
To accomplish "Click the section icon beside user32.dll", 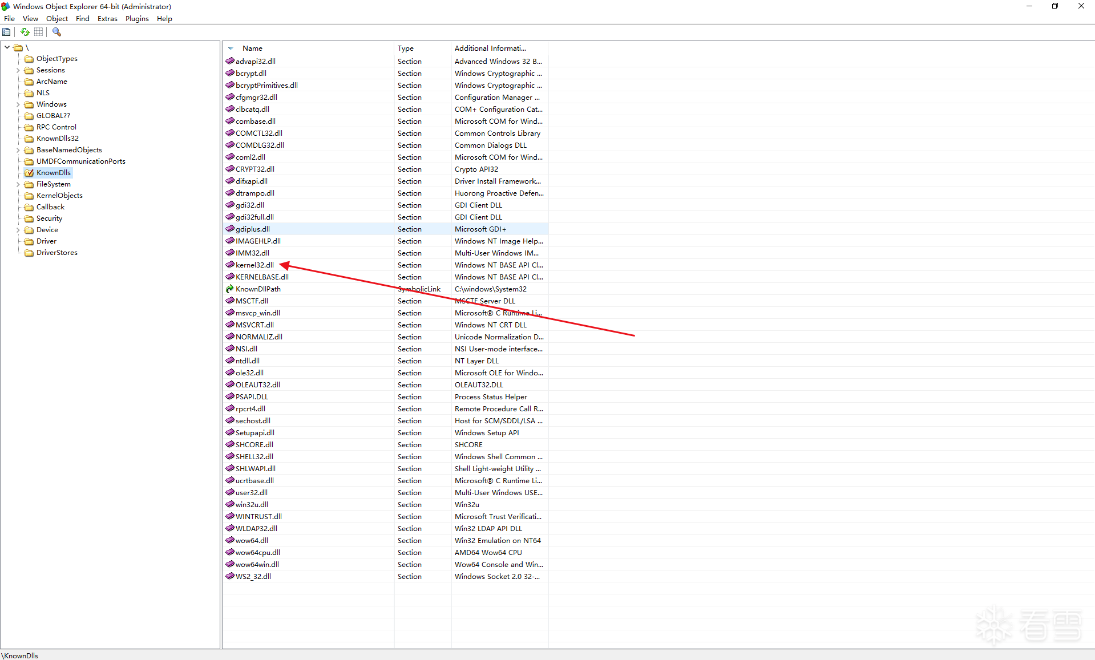I will pyautogui.click(x=230, y=492).
